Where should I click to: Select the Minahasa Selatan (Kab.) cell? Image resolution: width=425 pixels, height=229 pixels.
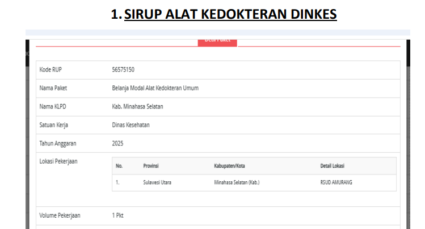pyautogui.click(x=237, y=182)
